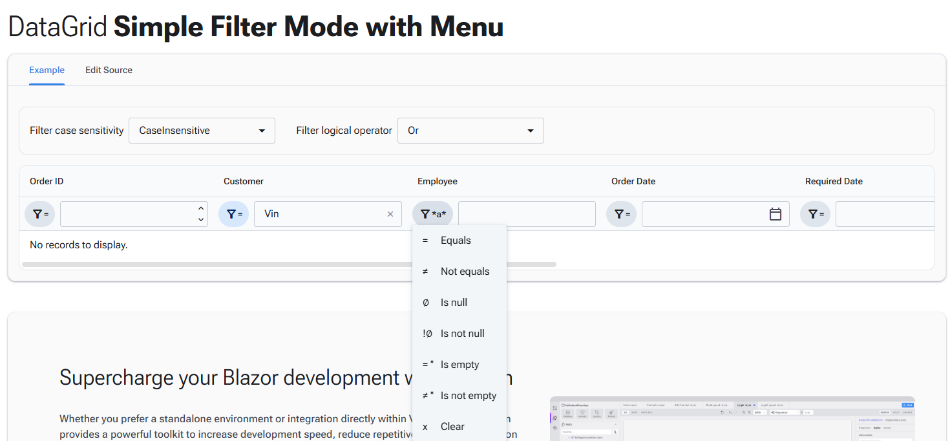The height and width of the screenshot is (441, 950).
Task: Click the Radzen Blazor Studio screenshot thumbnail
Action: (x=732, y=418)
